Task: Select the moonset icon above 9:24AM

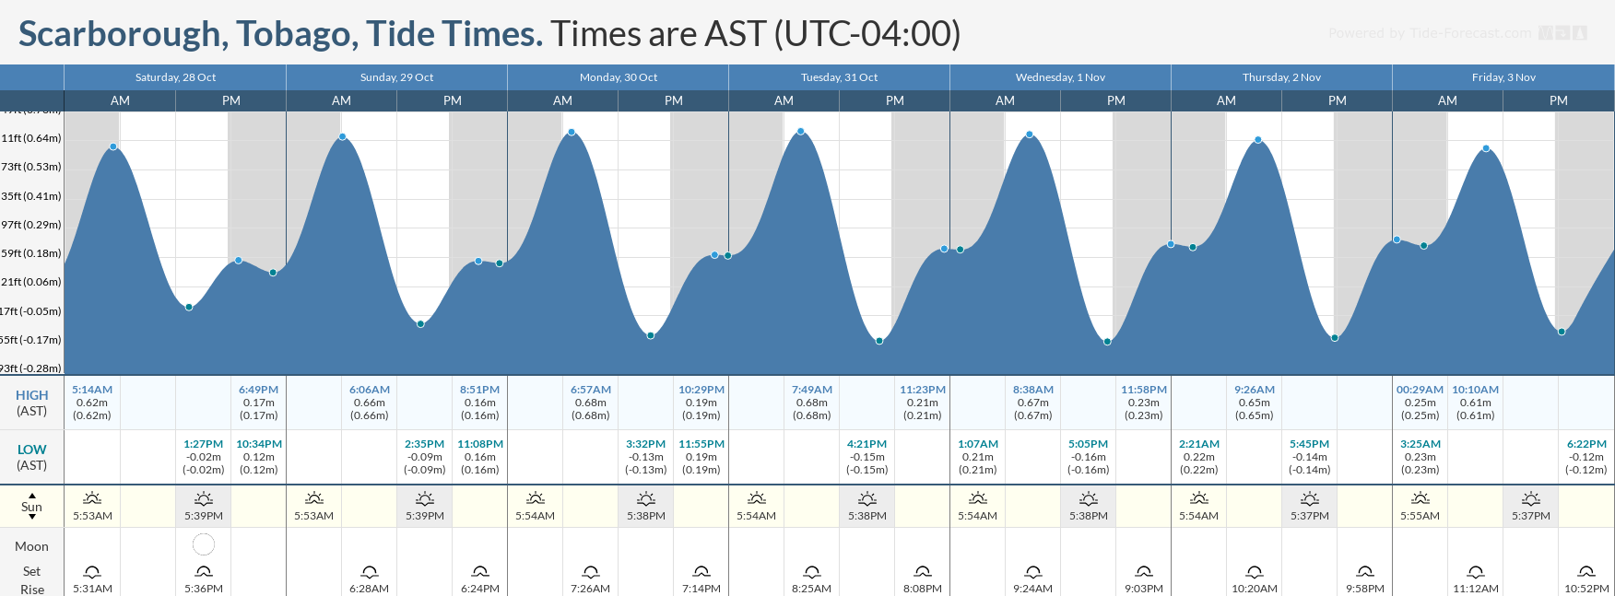Action: pos(1033,572)
